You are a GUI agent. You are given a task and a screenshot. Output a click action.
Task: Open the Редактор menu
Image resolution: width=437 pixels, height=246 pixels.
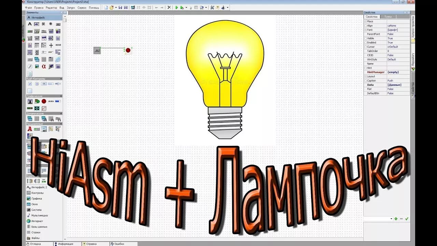pyautogui.click(x=52, y=8)
